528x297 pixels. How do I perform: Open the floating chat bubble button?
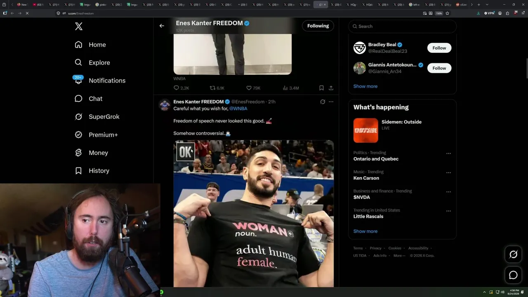coord(513,275)
